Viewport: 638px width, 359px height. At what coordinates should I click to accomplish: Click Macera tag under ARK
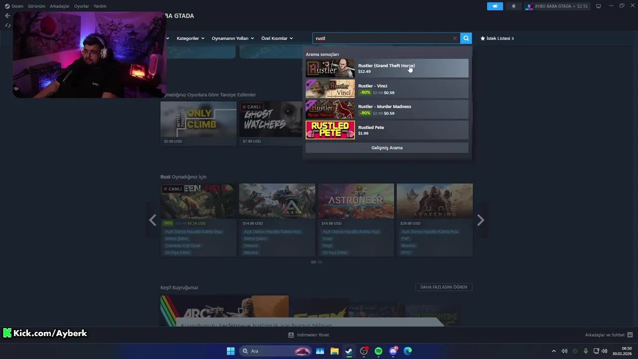point(251,253)
